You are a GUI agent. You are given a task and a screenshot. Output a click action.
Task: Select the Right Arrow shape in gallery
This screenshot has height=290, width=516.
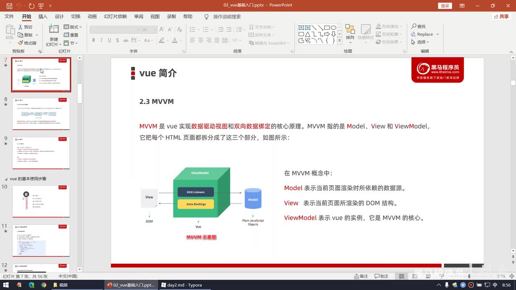327,34
